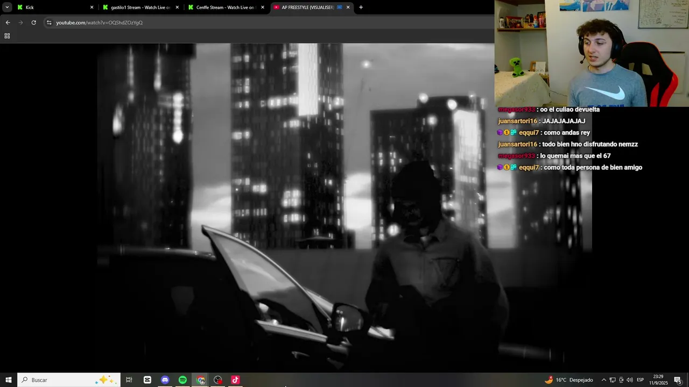This screenshot has width=689, height=387.
Task: Close the AP FREESTYLE tab
Action: (x=348, y=8)
